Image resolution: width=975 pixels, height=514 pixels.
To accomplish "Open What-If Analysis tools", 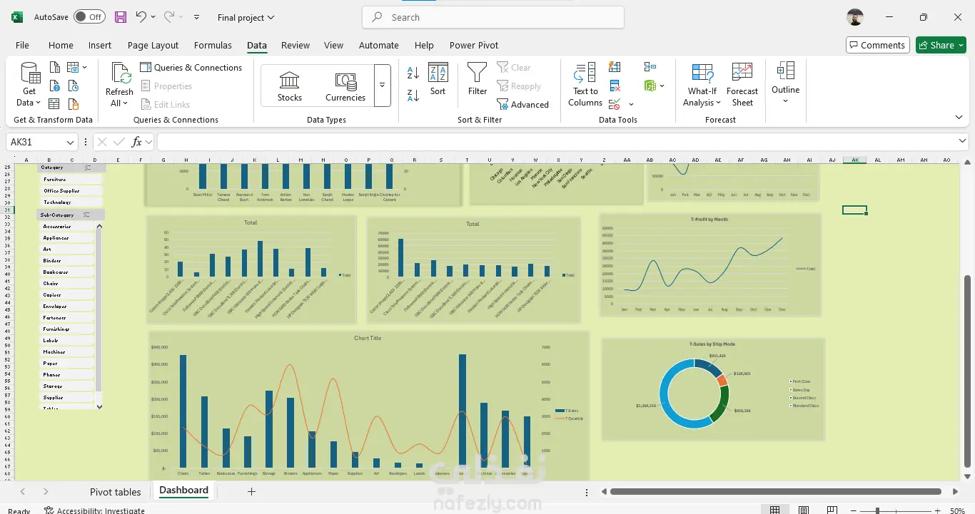I will pos(702,84).
